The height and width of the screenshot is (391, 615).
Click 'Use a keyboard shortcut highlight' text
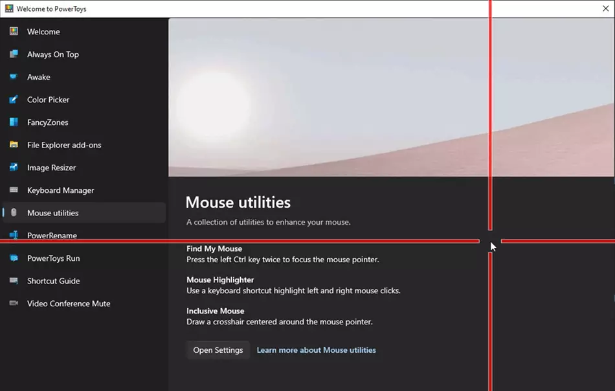293,291
